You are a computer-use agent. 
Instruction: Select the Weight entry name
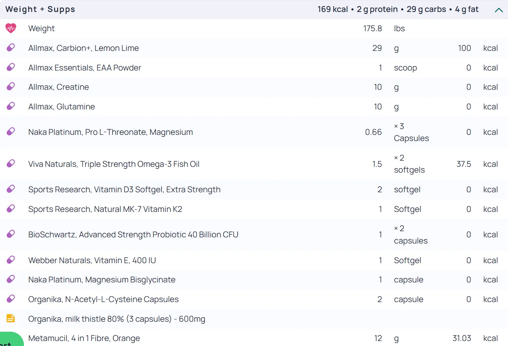click(x=41, y=29)
